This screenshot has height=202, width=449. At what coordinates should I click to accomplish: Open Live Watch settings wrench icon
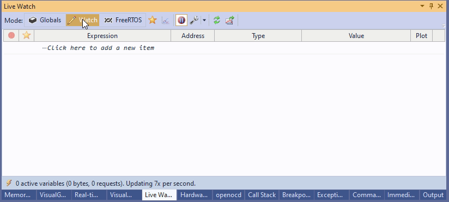pyautogui.click(x=194, y=20)
